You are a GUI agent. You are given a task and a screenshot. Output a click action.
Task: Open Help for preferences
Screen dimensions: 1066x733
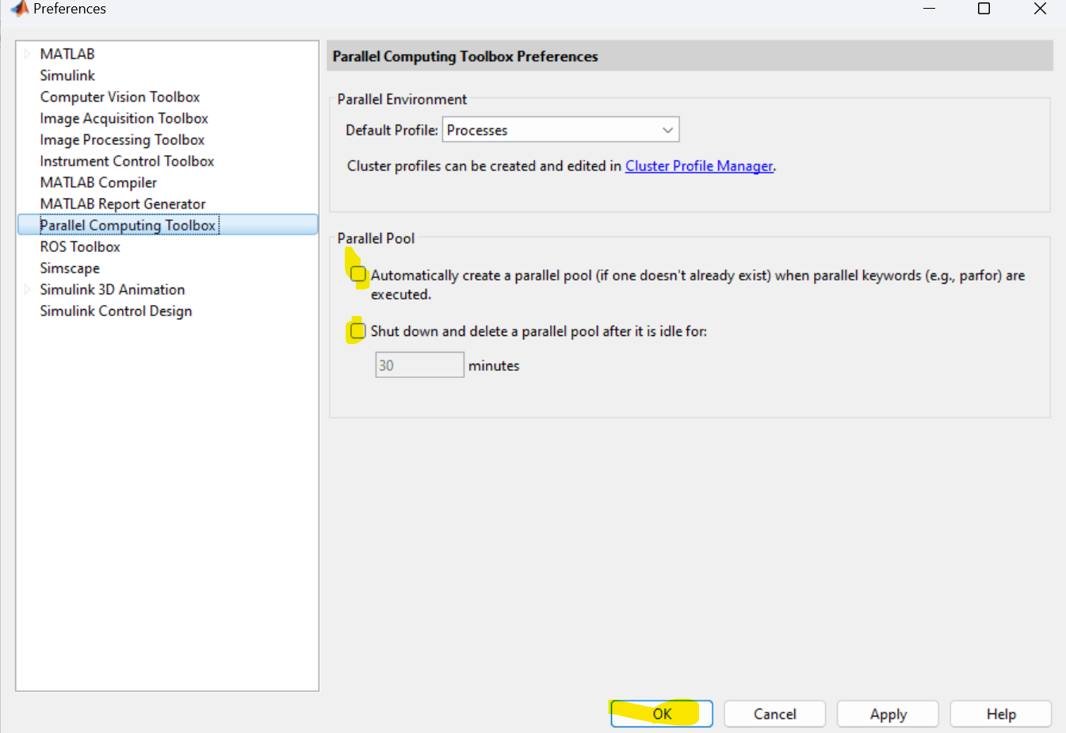click(1000, 713)
